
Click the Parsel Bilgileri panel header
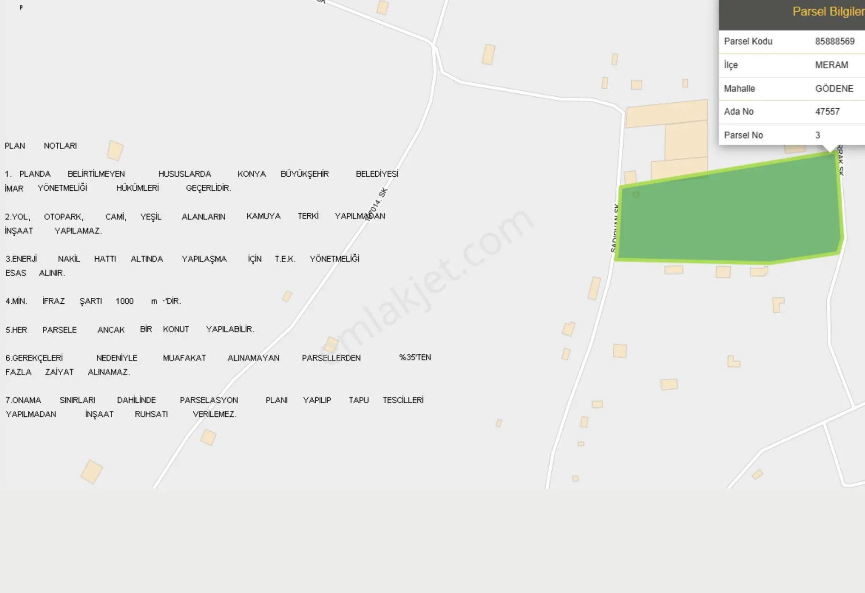click(792, 14)
